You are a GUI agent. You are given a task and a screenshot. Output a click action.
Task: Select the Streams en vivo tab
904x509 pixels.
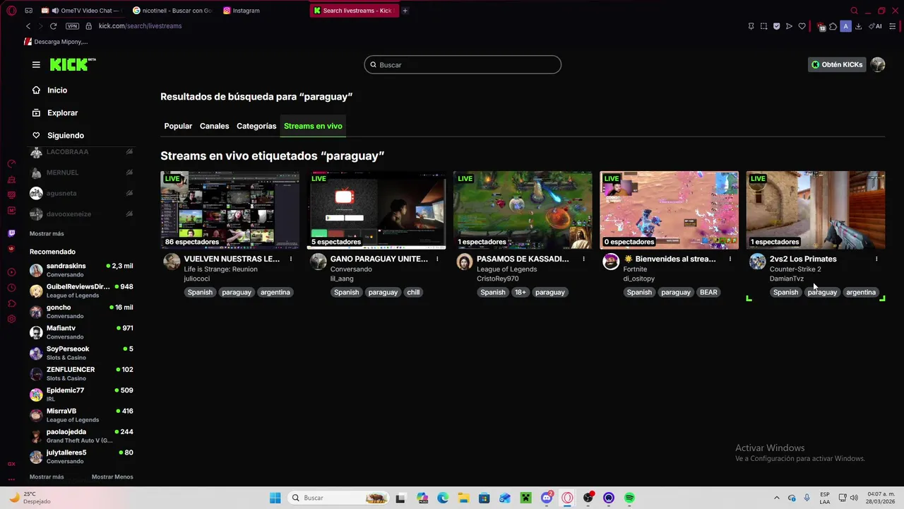coord(313,126)
